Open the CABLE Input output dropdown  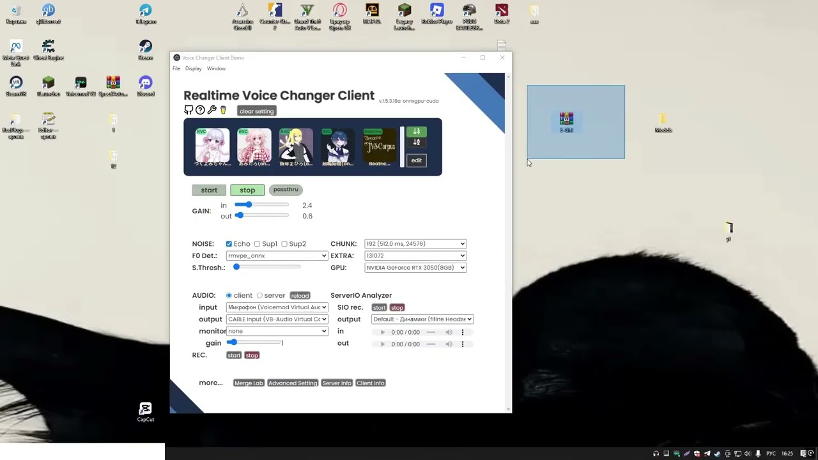(277, 319)
